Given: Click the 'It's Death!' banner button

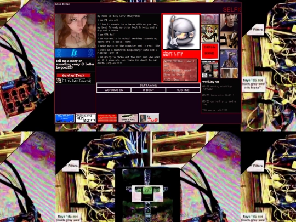Looking at the screenshot, I should click(x=149, y=118).
